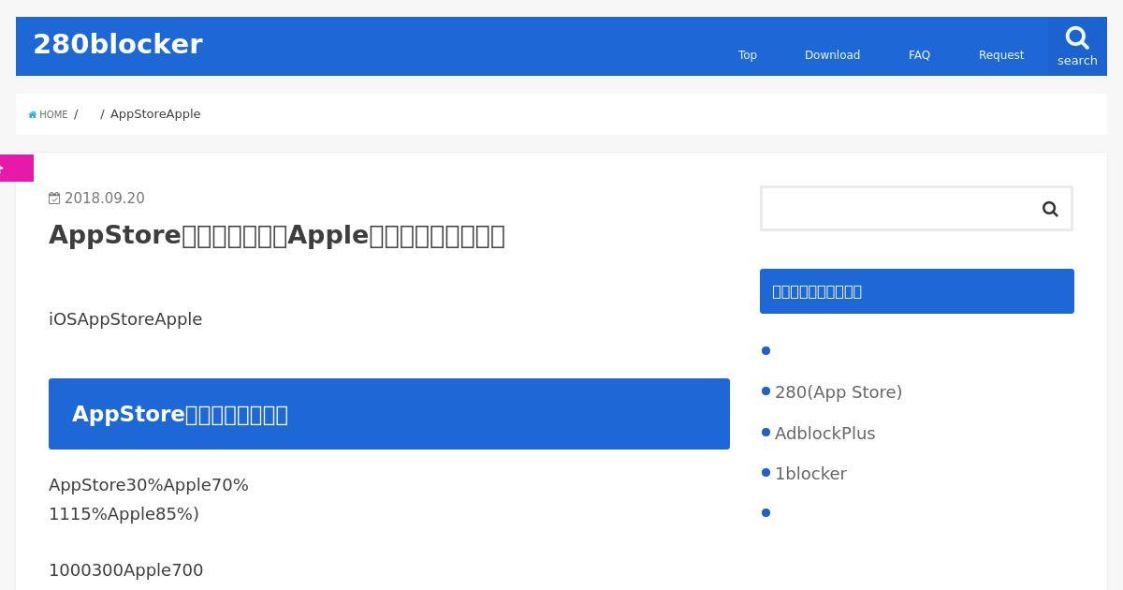Screen dimensions: 1123x590
Task: Open the Top menu item
Action: 748,55
